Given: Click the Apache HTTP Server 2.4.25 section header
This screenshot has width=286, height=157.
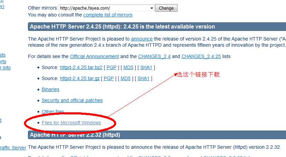Looking at the screenshot, I should tap(157, 27).
